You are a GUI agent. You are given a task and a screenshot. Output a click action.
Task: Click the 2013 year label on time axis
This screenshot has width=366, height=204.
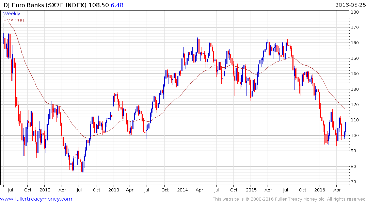click(114, 190)
